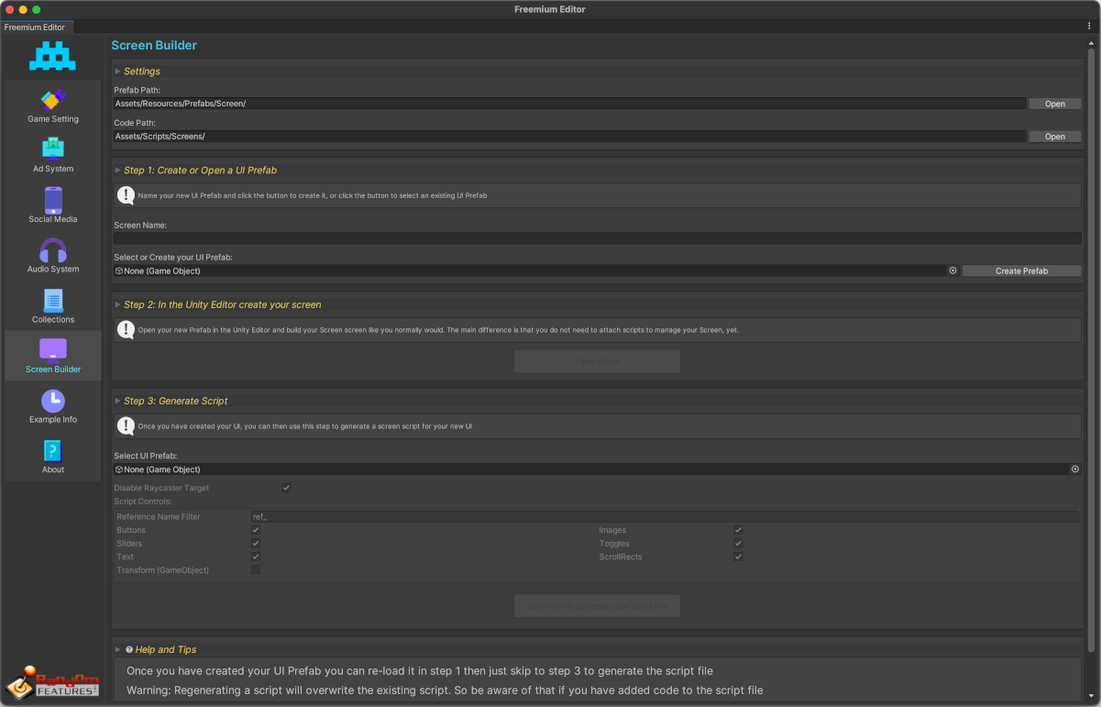Image resolution: width=1101 pixels, height=707 pixels.
Task: Click the Screen Name input field
Action: point(596,238)
